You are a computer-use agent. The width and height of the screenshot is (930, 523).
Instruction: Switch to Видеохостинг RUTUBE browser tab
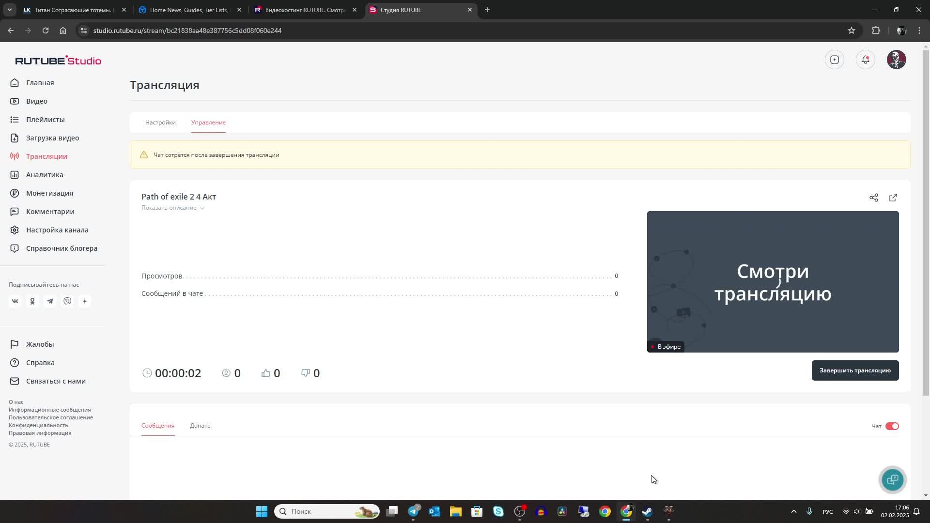tap(306, 10)
